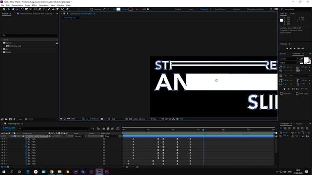Select the Home tool icon

4,9
